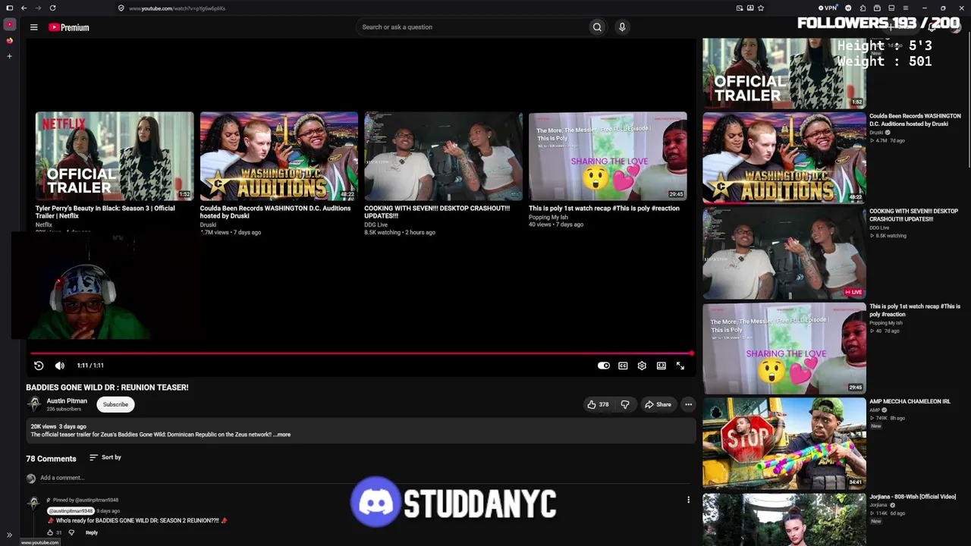
Task: Expand the description with ...more
Action: (282, 435)
